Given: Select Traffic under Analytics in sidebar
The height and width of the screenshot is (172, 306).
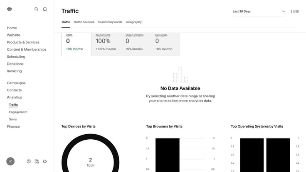Looking at the screenshot, I should (x=13, y=105).
